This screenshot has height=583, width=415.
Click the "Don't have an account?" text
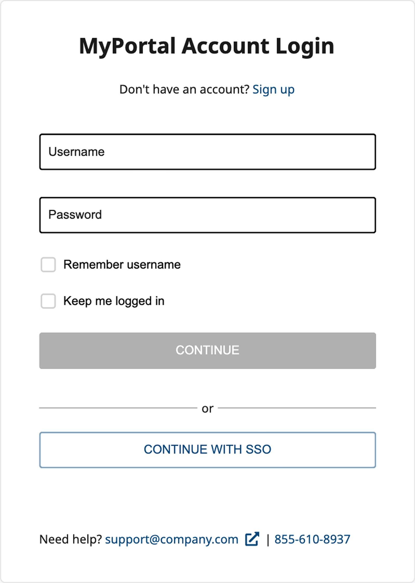[x=184, y=90]
